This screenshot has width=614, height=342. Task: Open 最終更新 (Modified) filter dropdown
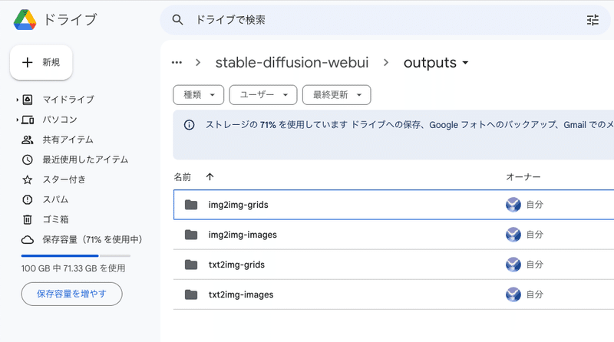[x=336, y=95]
